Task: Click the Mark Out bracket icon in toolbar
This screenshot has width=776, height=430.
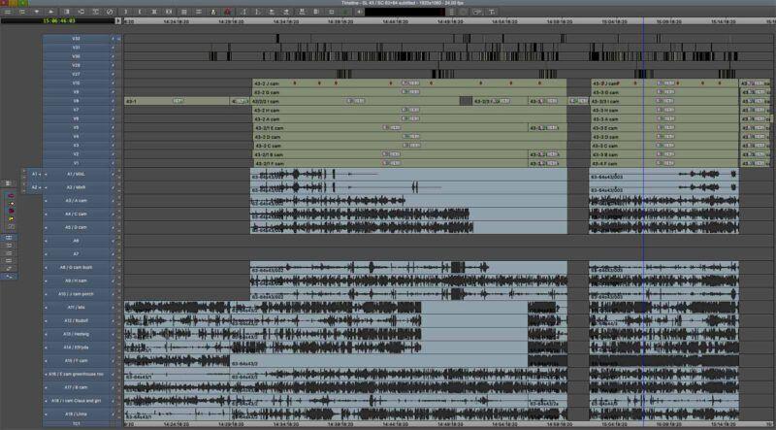Action: pos(140,12)
